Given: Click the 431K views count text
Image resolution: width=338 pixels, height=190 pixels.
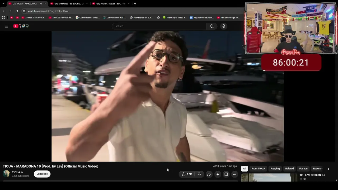Looking at the screenshot, I should click(219, 166).
